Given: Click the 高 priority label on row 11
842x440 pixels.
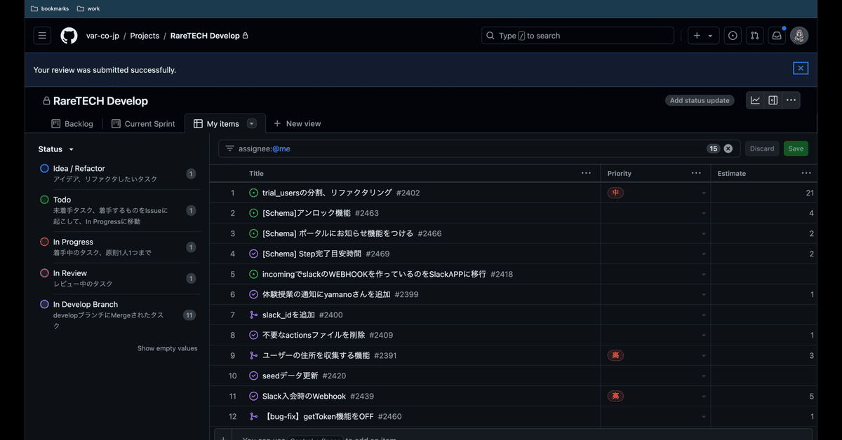Looking at the screenshot, I should [x=615, y=396].
